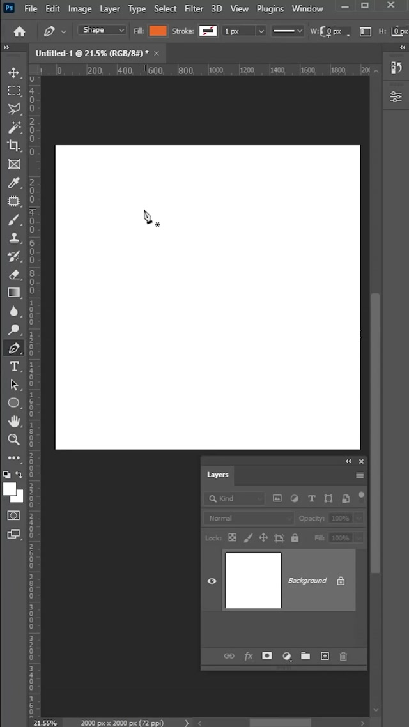Add a layer mask
The width and height of the screenshot is (409, 727).
point(266,655)
